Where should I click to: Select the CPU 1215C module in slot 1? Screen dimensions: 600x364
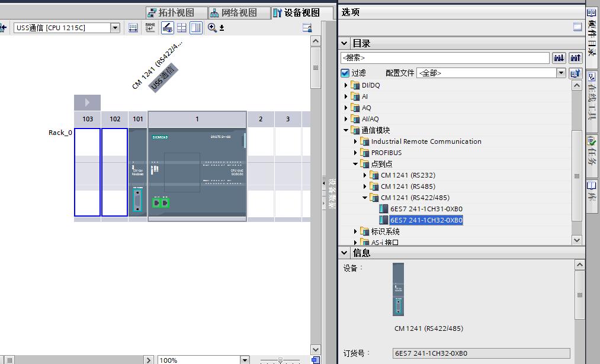pyautogui.click(x=197, y=172)
